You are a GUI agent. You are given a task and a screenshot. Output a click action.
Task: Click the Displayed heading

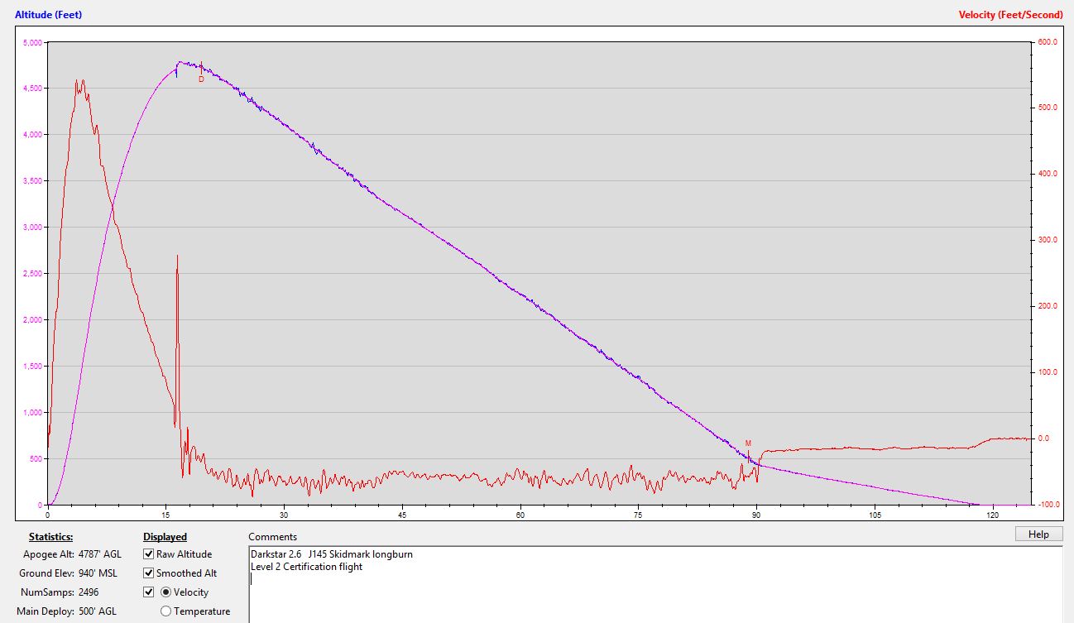[x=165, y=537]
